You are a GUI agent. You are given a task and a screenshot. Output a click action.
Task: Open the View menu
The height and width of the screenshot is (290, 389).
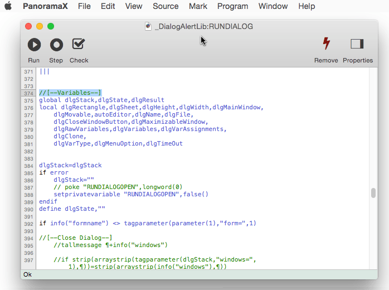[134, 7]
